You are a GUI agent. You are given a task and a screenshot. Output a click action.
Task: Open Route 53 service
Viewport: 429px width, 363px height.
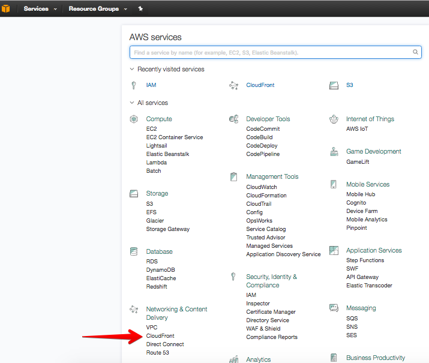[x=157, y=353]
